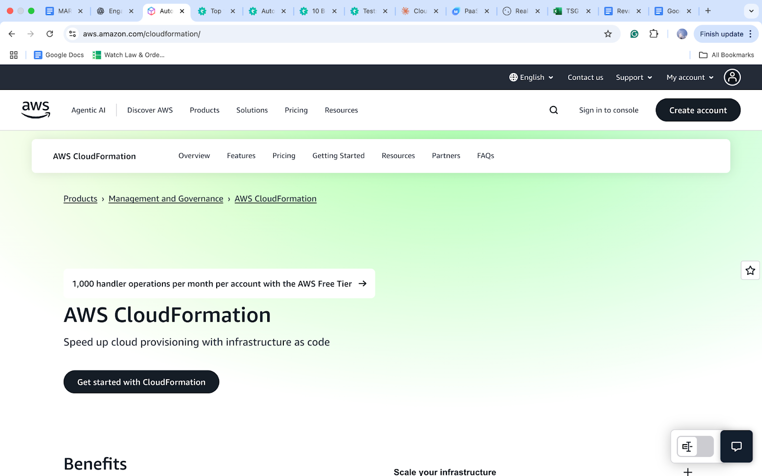
Task: Expand the My account dropdown
Action: click(x=690, y=77)
